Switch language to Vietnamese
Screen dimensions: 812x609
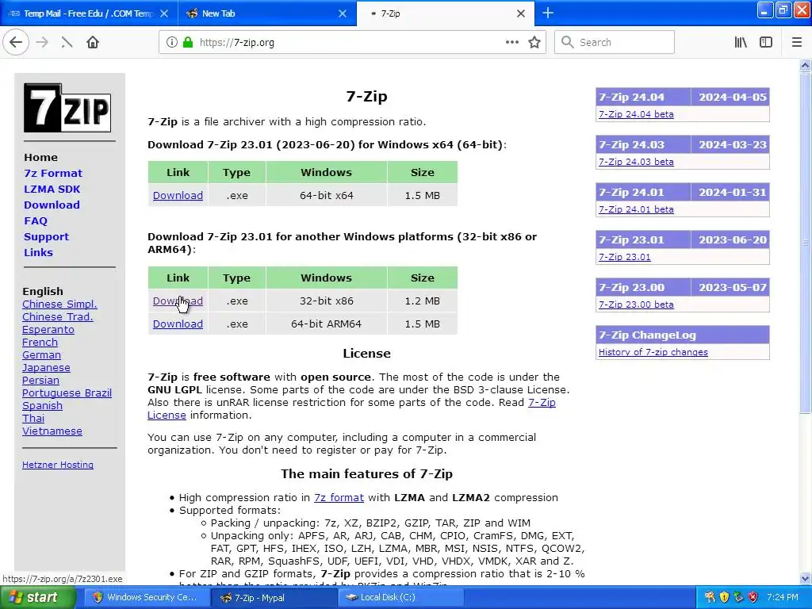[x=52, y=431]
